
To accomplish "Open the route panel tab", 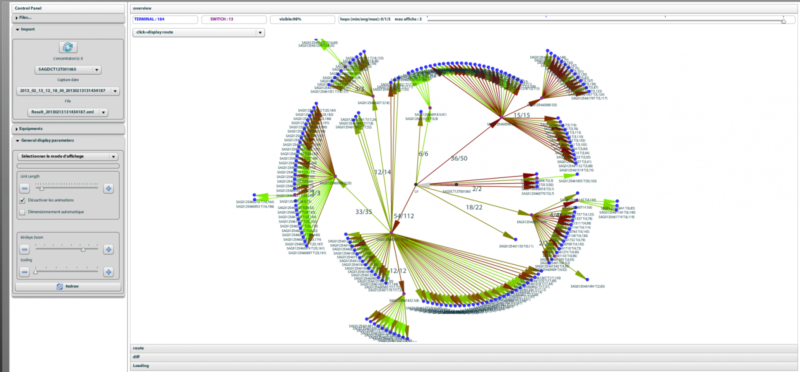I will tap(138, 348).
